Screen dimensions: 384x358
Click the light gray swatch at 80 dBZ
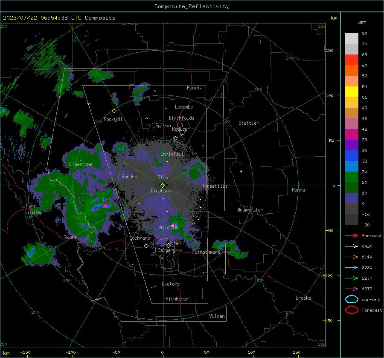(352, 38)
